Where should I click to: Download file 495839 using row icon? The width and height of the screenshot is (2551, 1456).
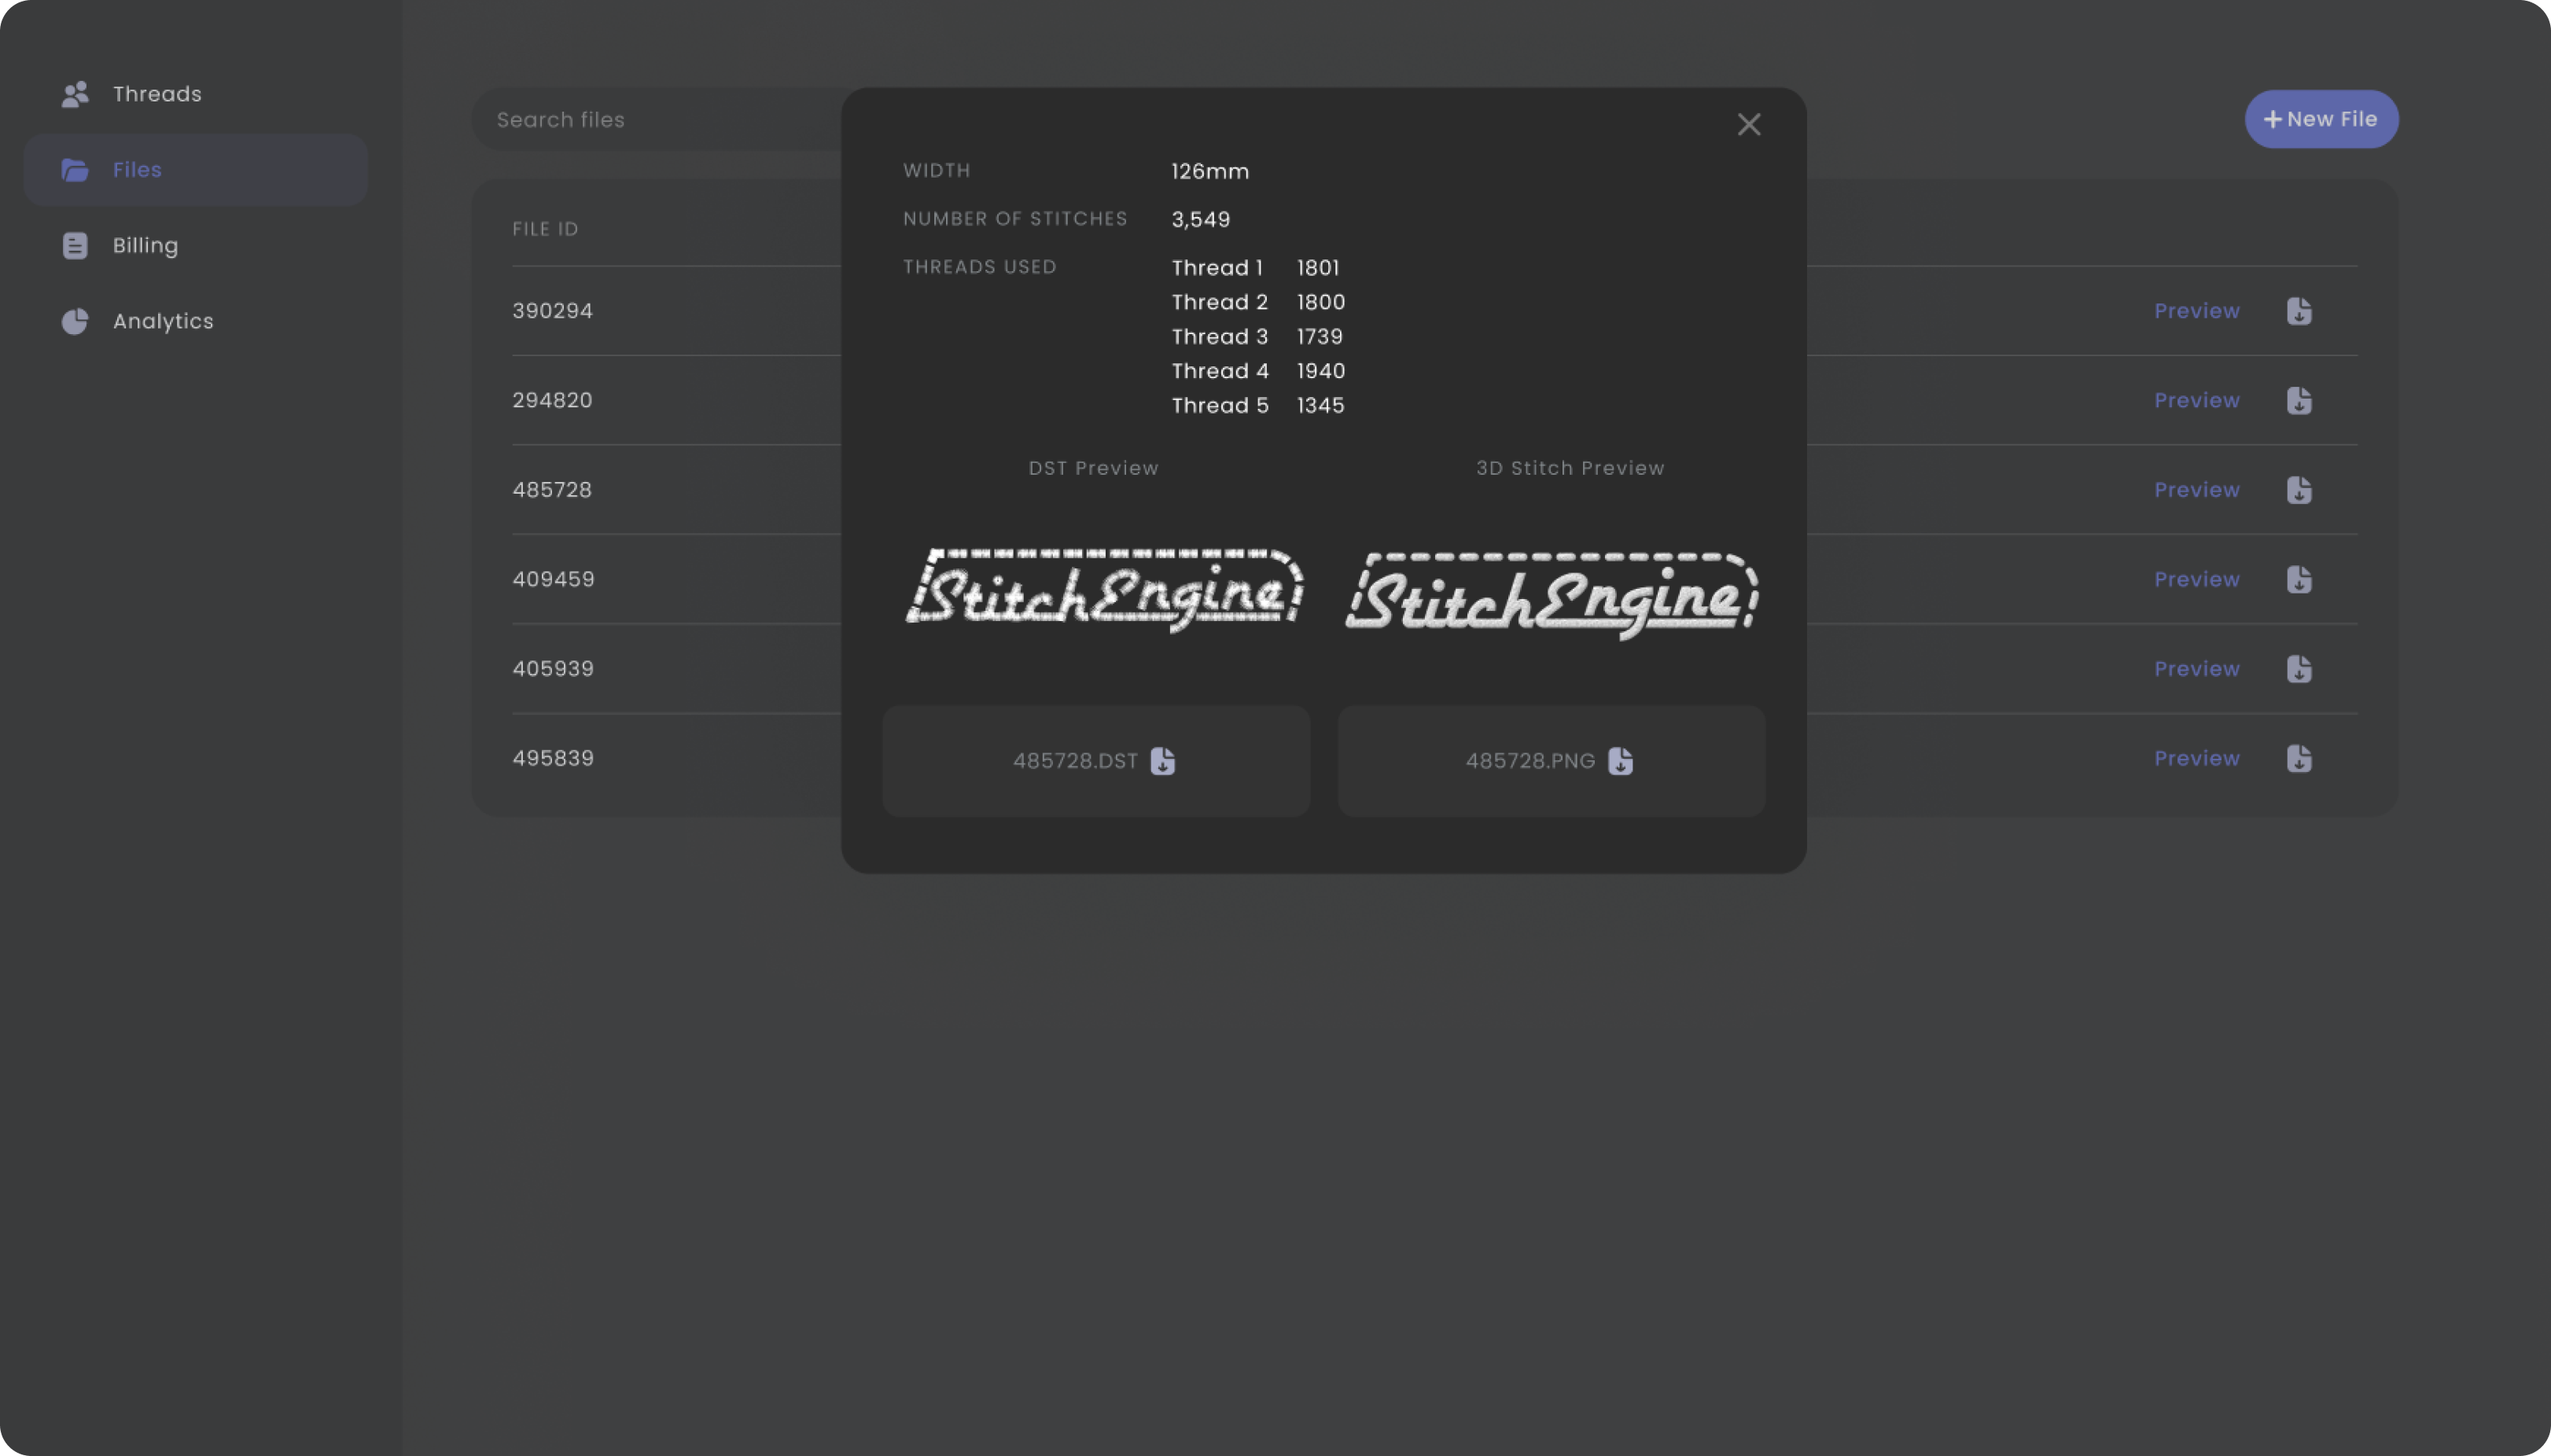click(x=2298, y=759)
